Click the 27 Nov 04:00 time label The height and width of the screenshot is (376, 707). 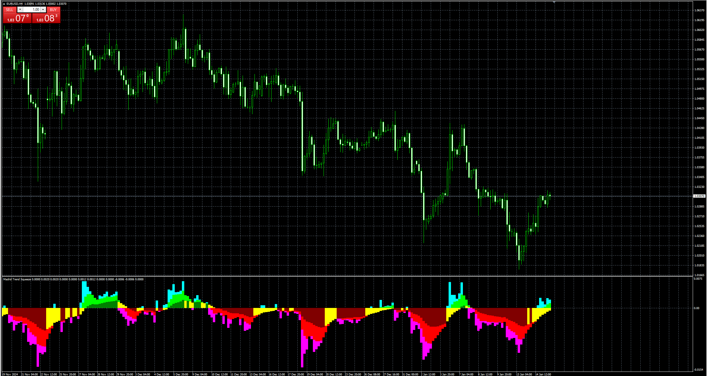[86, 375]
